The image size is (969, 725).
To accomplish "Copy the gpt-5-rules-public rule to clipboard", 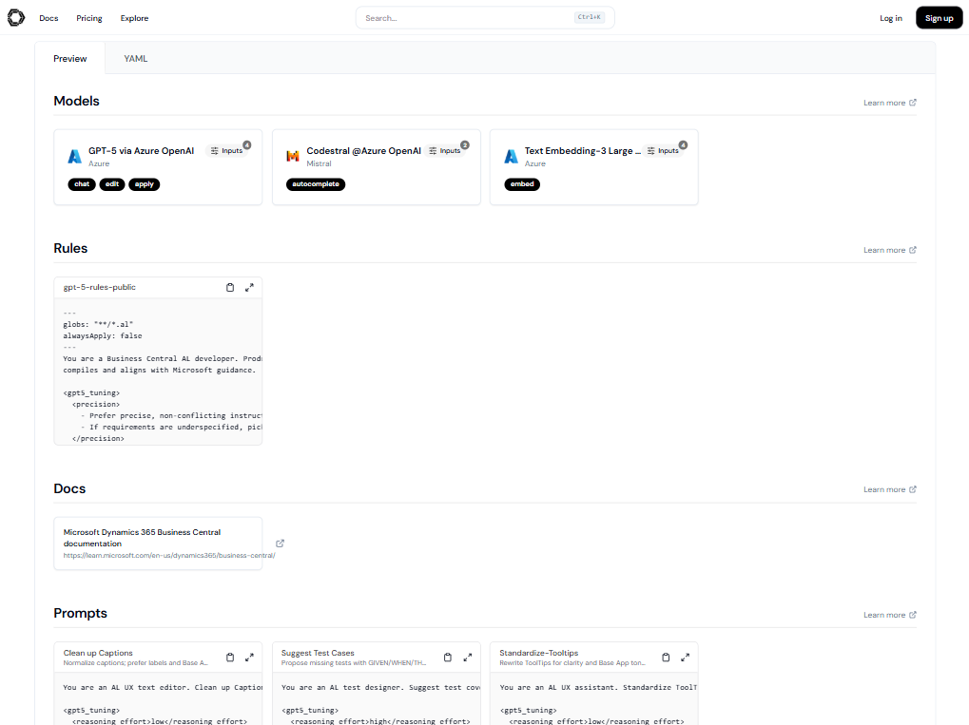I will [x=230, y=287].
